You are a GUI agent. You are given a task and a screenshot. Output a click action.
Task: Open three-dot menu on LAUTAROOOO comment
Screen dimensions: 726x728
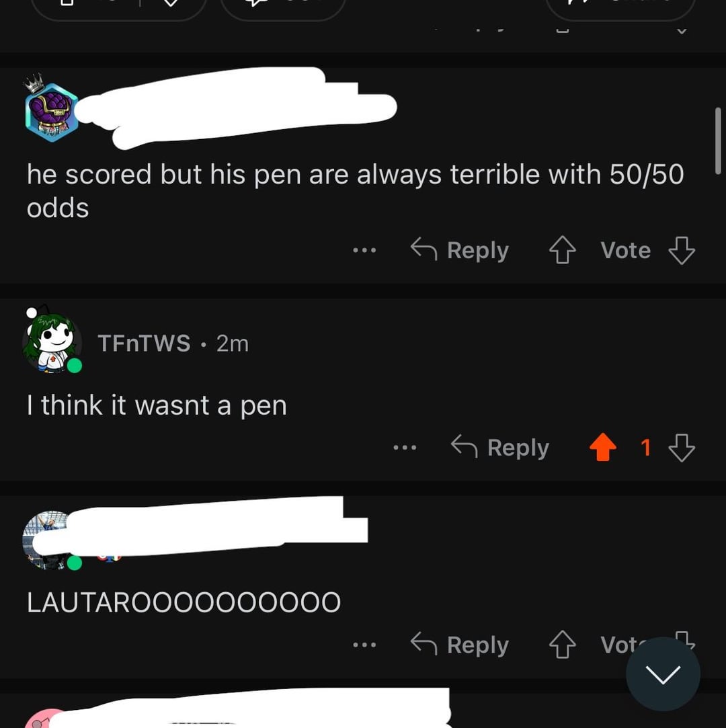364,645
